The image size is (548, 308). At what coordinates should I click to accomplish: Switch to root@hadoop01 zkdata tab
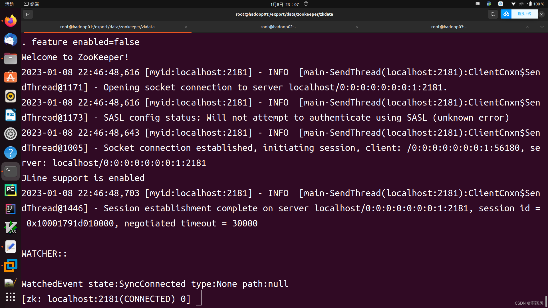click(107, 27)
